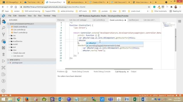The image size is (183, 102).
Task: Open Word from the taskbar
Action: [x=144, y=99]
